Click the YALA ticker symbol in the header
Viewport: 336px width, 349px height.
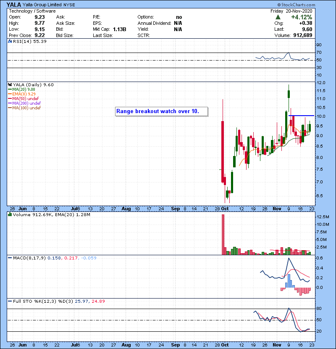pos(13,5)
